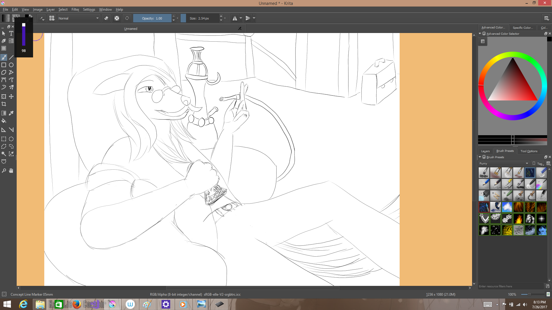The height and width of the screenshot is (310, 552).
Task: Collapse the Advanced Color Selector docker
Action: pos(480,34)
